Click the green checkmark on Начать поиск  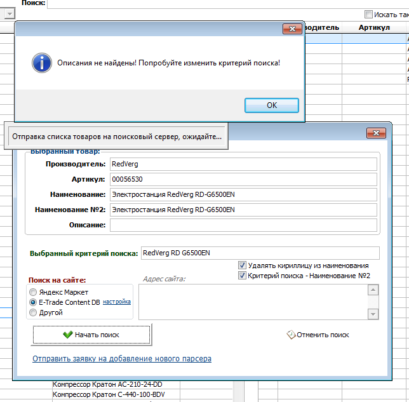click(68, 335)
